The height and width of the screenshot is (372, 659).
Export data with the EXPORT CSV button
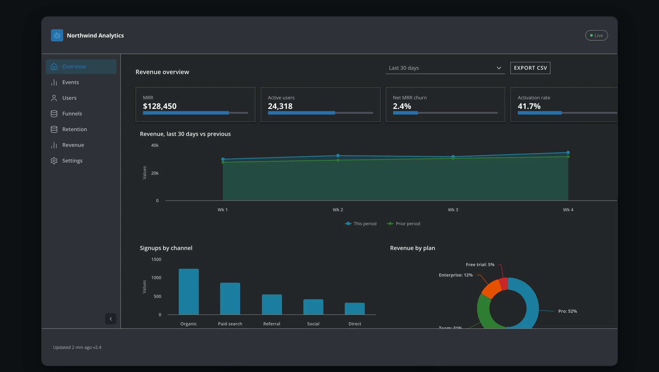(x=530, y=68)
